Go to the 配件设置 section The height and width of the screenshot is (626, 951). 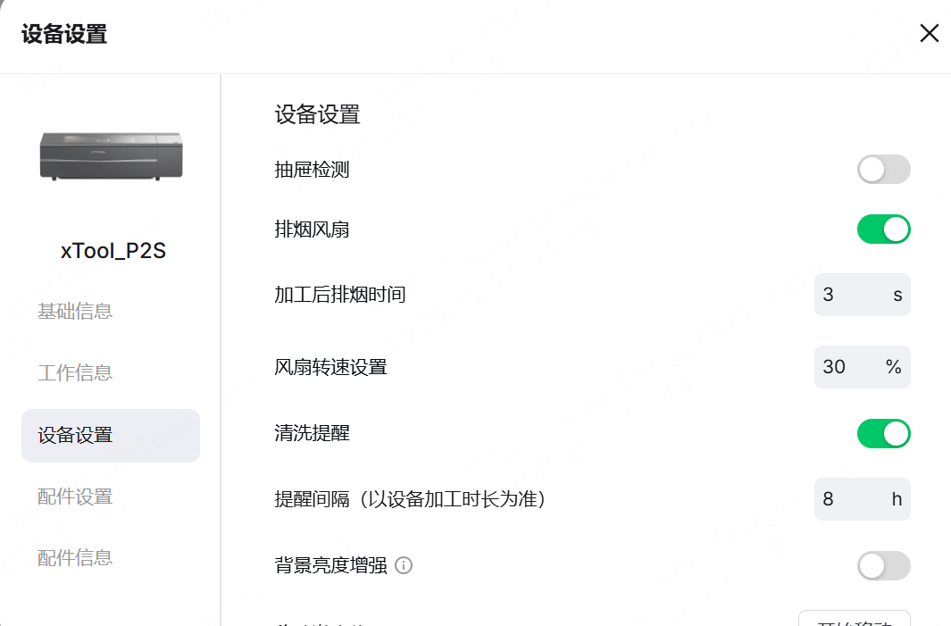[x=75, y=497]
